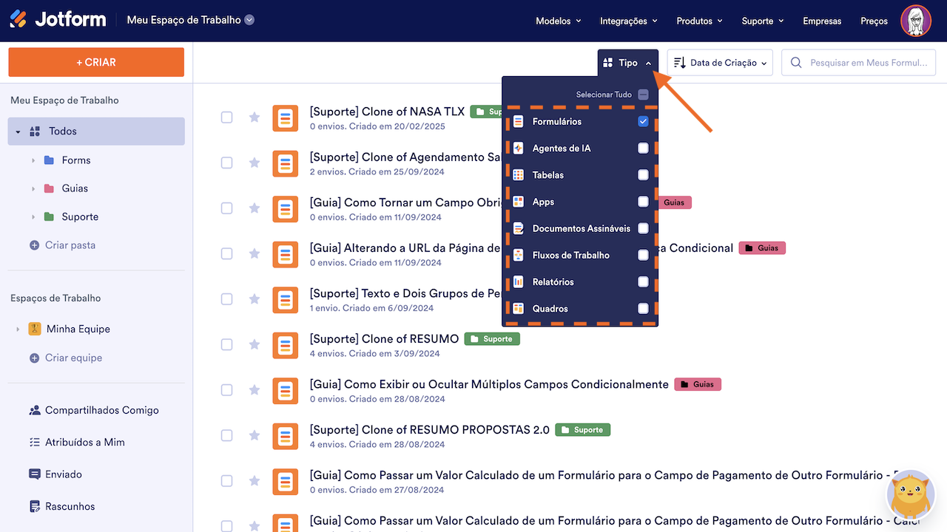Click the plus icon beside Criar pasta
The width and height of the screenshot is (947, 532).
(34, 245)
